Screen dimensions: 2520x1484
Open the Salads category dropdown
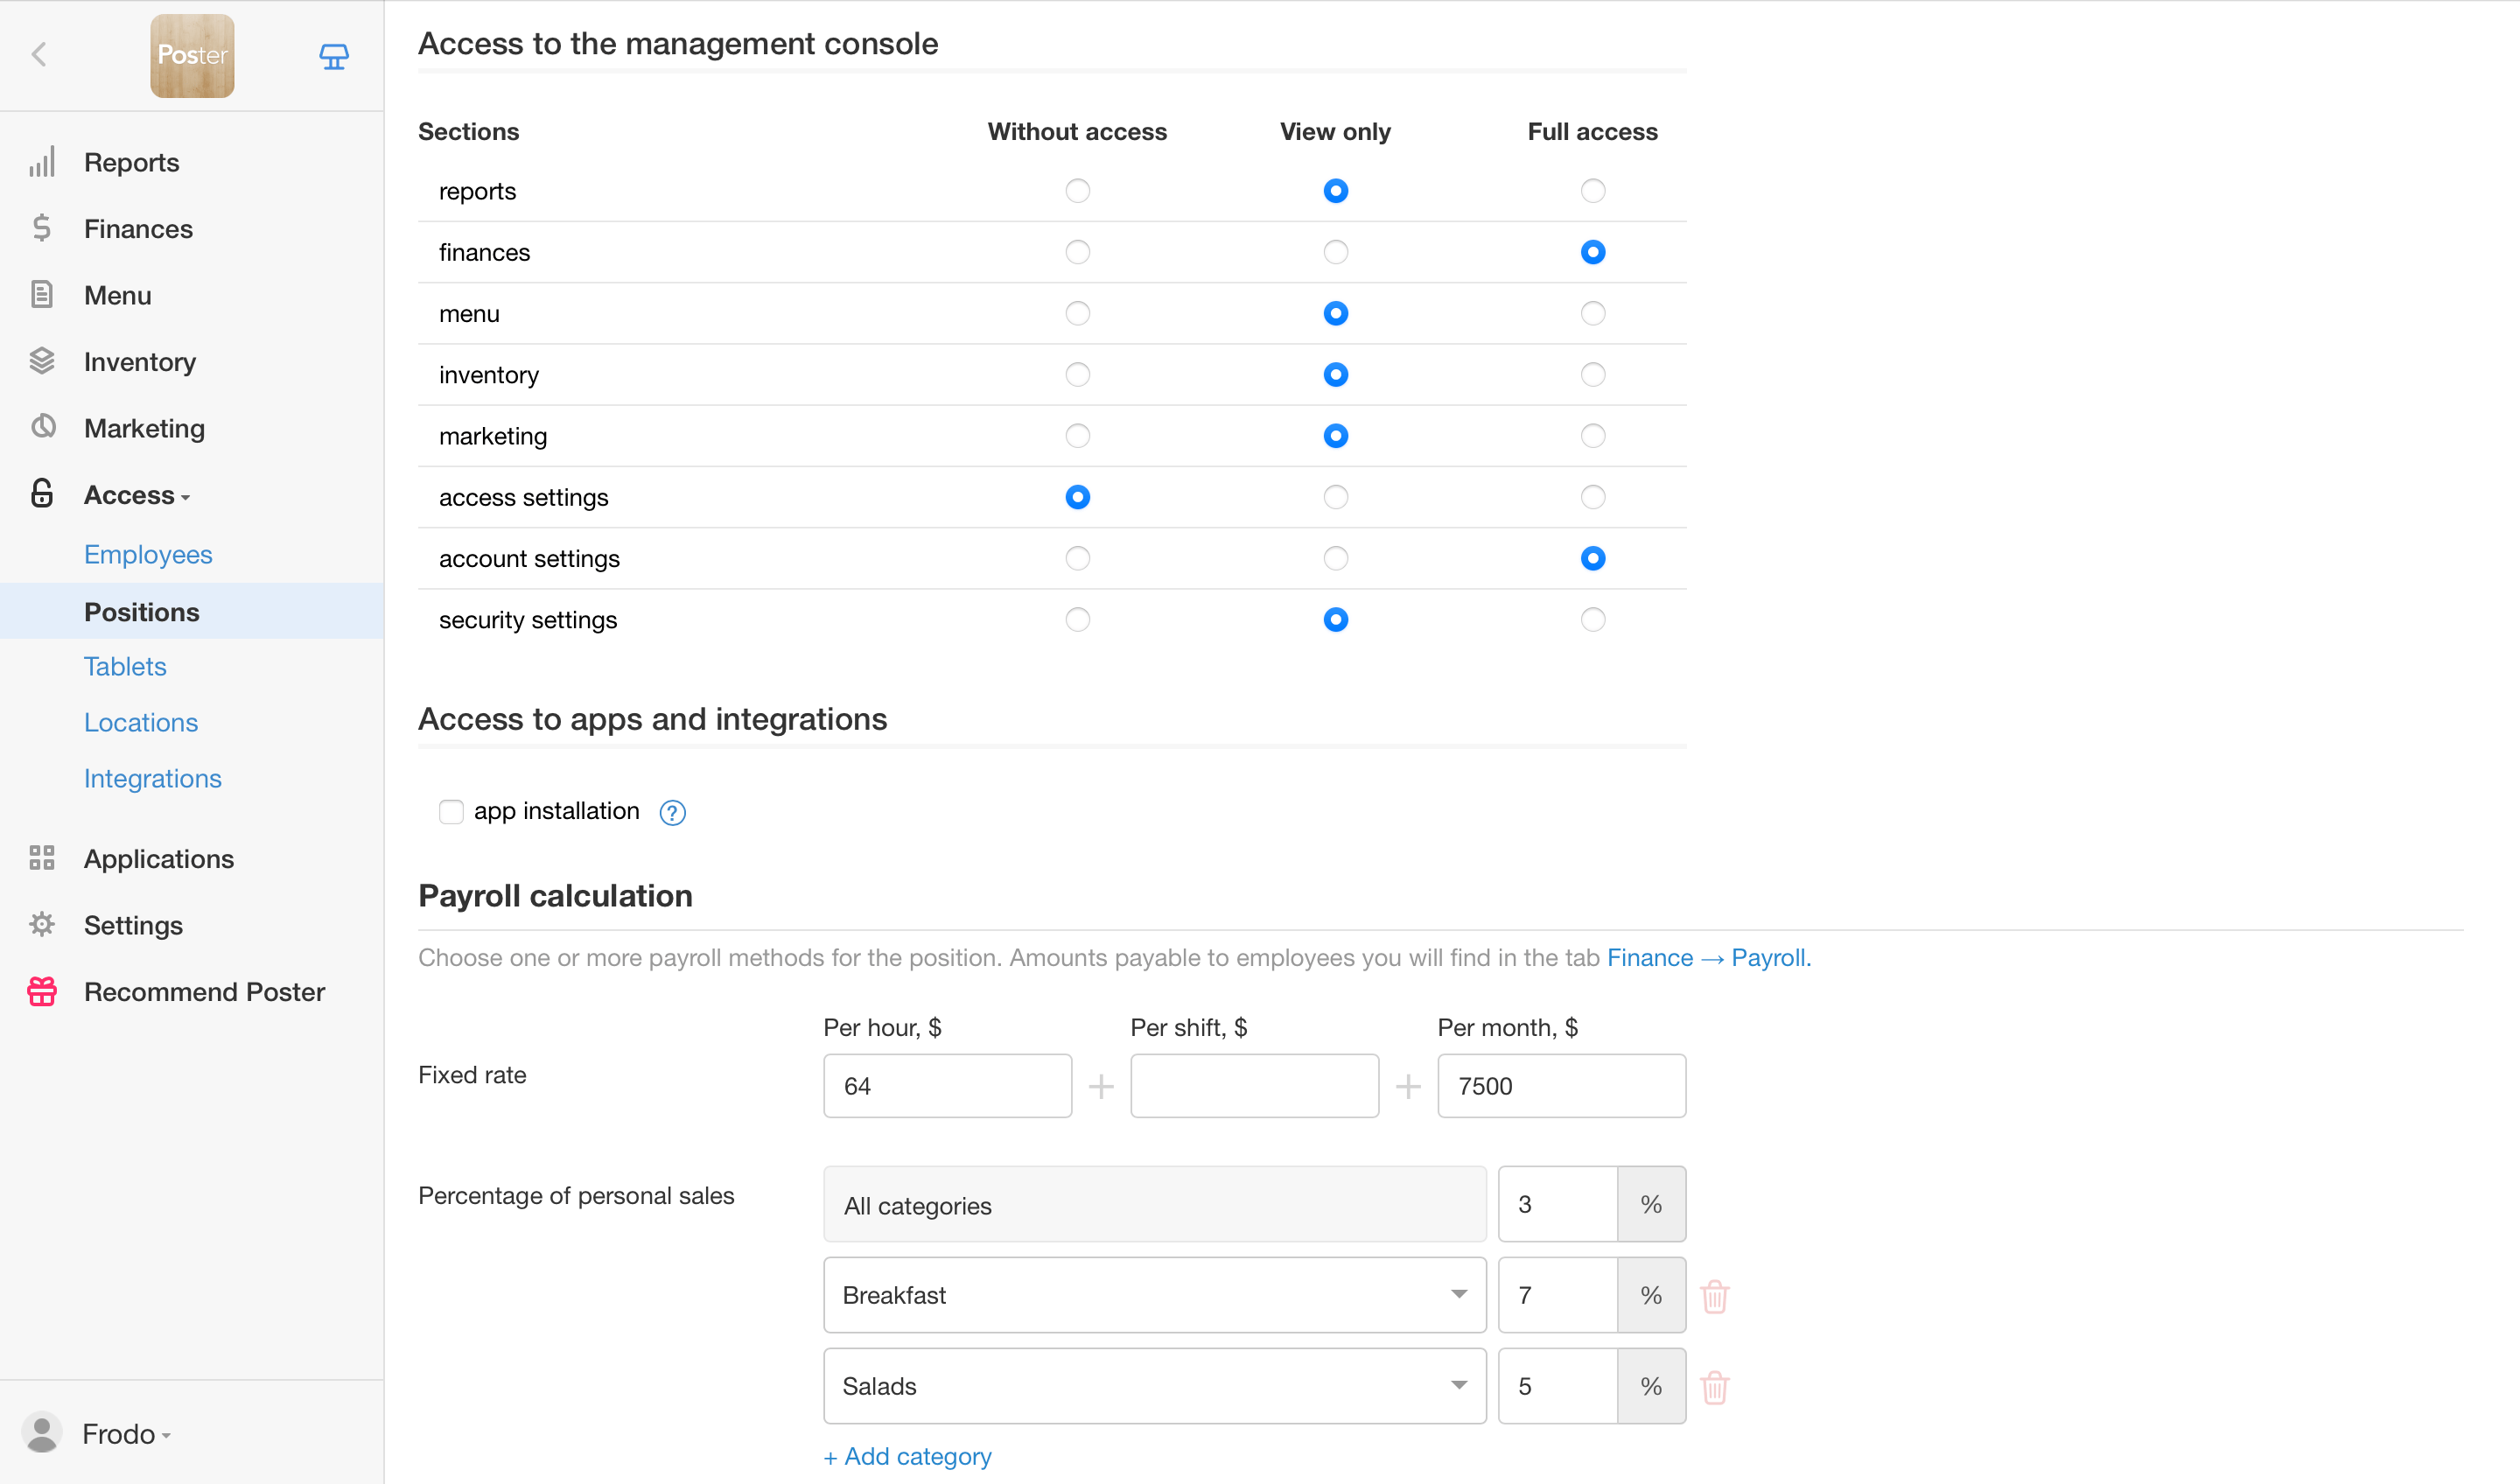click(1154, 1386)
